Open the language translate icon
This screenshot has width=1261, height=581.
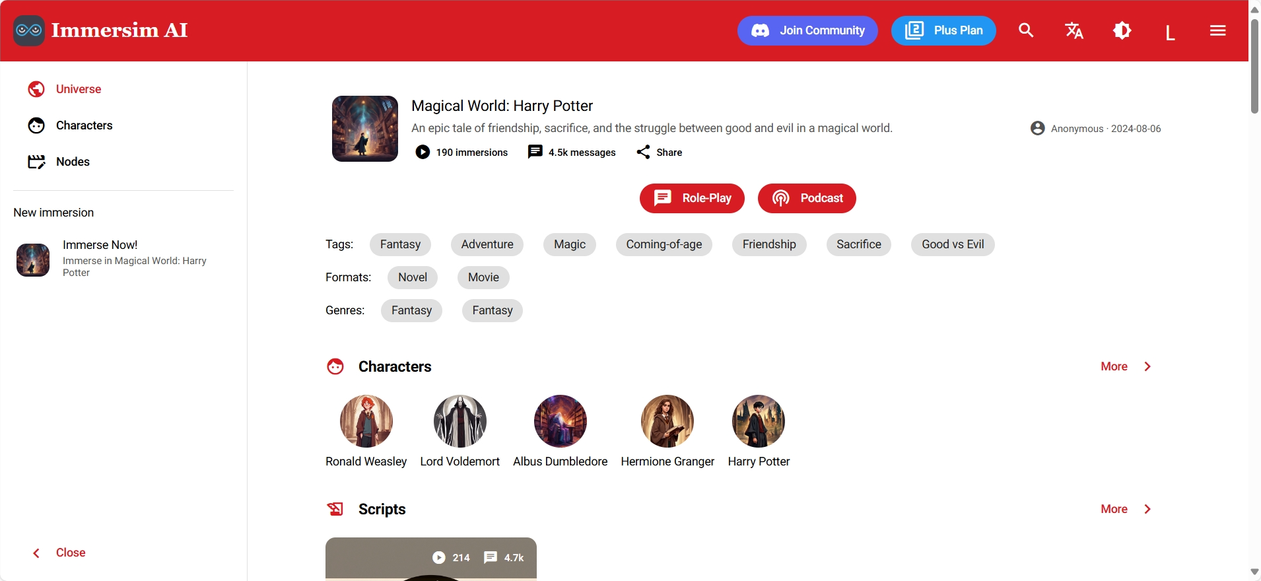(x=1074, y=30)
